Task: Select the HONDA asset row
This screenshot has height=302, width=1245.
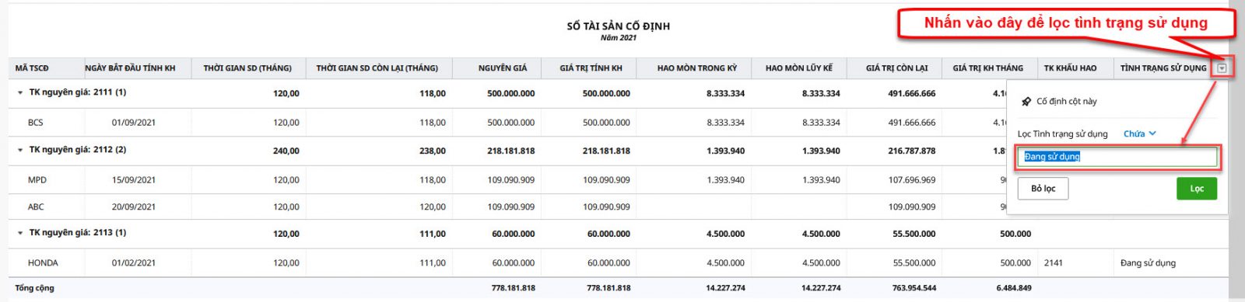Action: click(619, 263)
